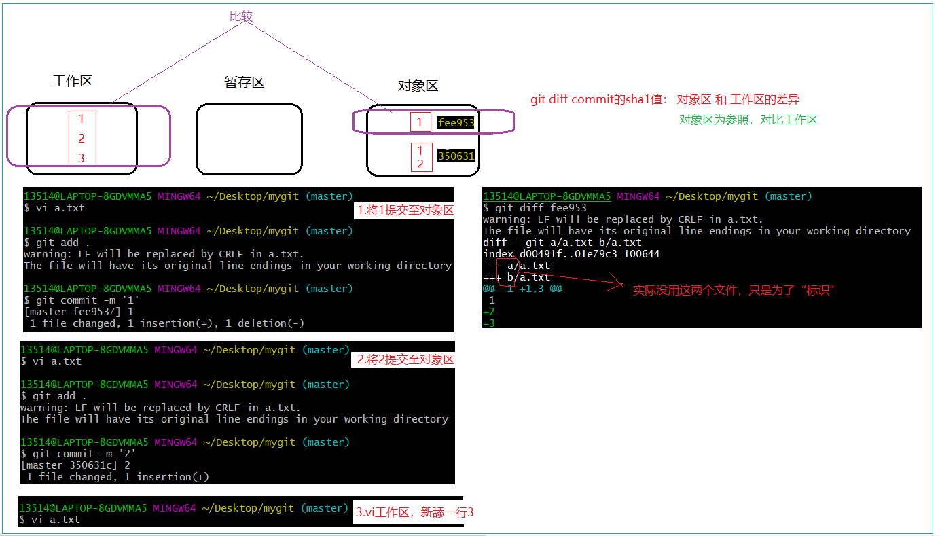Click the 350631 commit hash label
The width and height of the screenshot is (940, 536).
[x=456, y=156]
